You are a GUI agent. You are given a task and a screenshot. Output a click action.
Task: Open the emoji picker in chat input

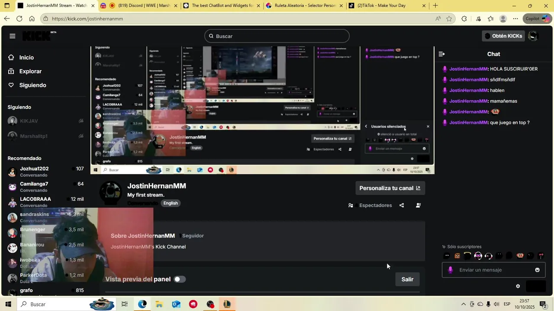537,270
